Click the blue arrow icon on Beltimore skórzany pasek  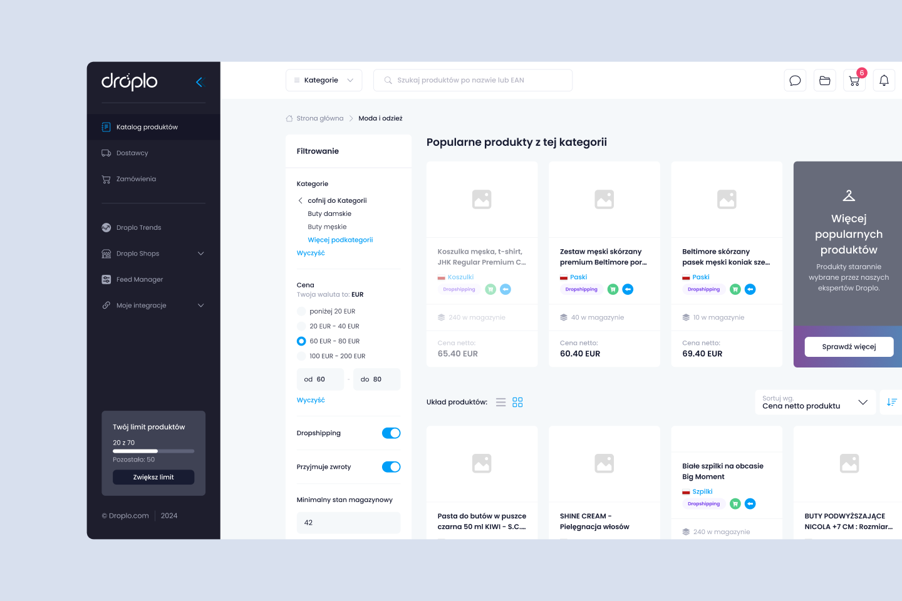point(750,289)
